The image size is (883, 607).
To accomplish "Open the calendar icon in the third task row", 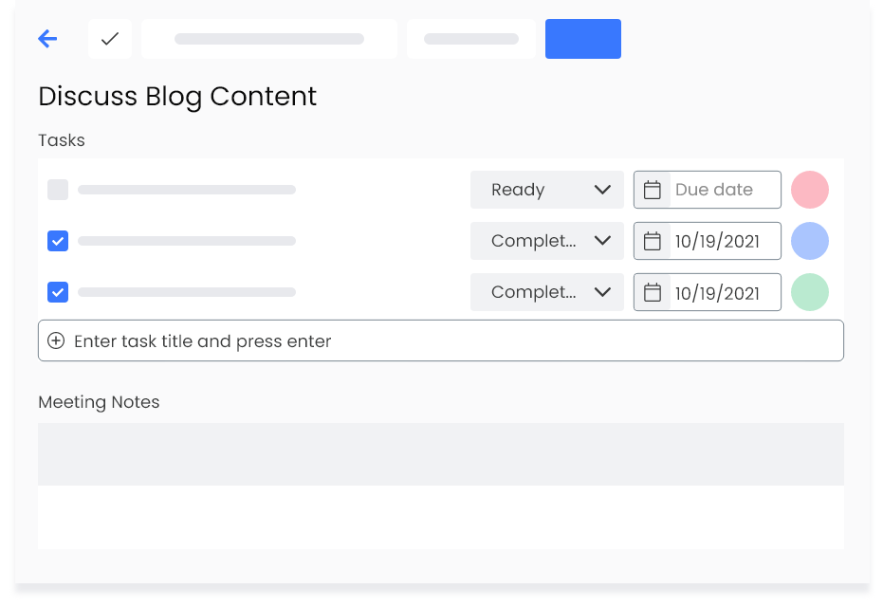I will click(x=653, y=292).
